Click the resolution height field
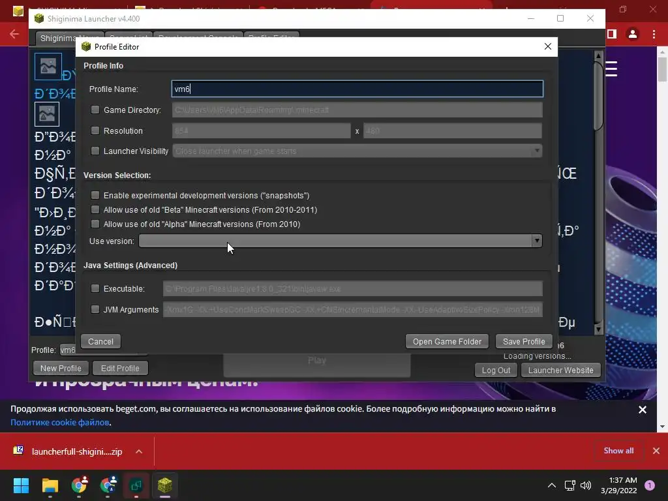668x501 pixels. pyautogui.click(x=453, y=130)
